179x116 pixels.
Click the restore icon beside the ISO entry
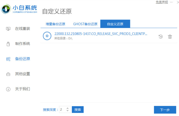(x=161, y=37)
